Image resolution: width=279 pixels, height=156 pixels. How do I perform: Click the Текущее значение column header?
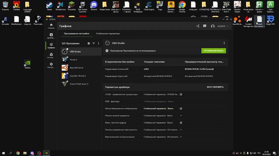click(x=154, y=62)
